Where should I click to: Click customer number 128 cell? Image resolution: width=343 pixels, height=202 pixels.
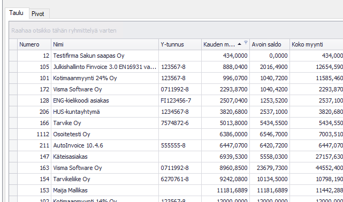[x=34, y=100]
